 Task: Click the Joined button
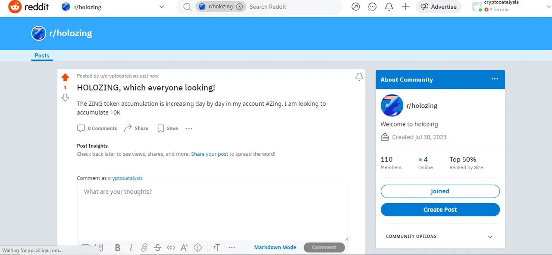pos(440,192)
